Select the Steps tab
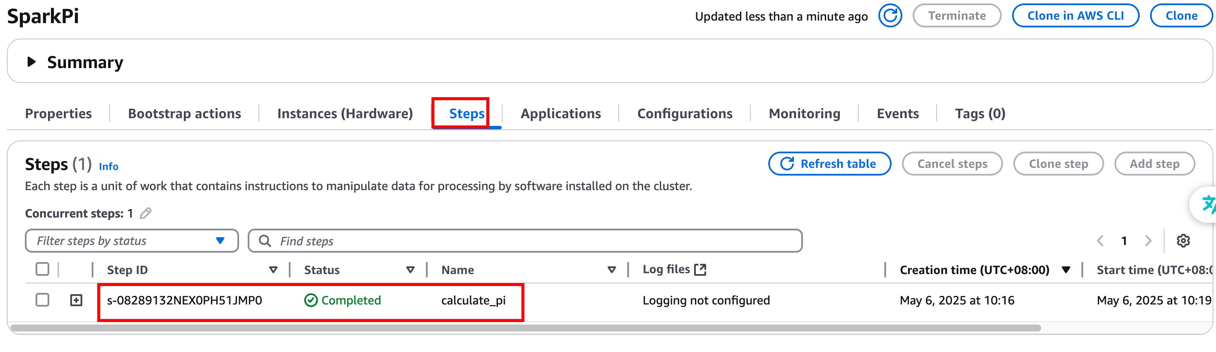The height and width of the screenshot is (352, 1216). click(x=466, y=113)
